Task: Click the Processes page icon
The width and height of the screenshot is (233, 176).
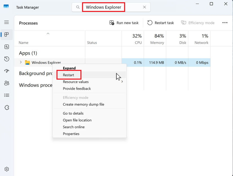Action: [x=6, y=35]
